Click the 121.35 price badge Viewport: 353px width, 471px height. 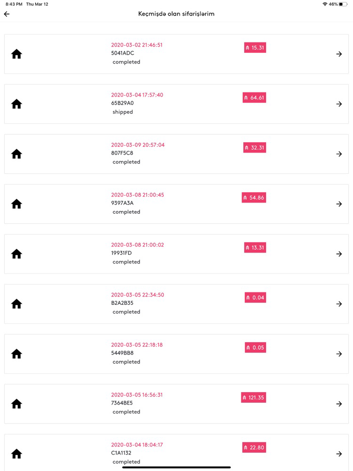[x=253, y=398]
